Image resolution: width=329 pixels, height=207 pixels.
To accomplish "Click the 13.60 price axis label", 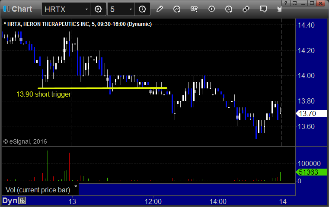I will [306, 126].
